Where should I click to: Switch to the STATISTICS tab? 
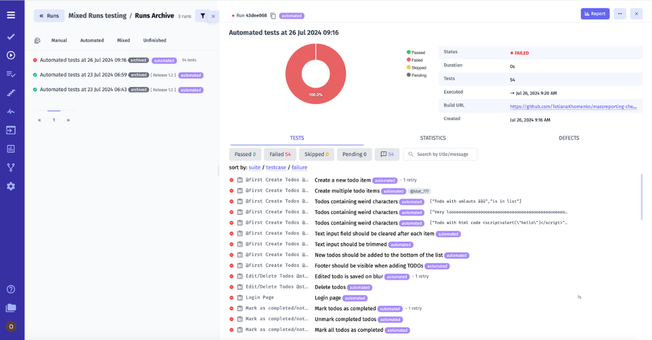[x=433, y=138]
